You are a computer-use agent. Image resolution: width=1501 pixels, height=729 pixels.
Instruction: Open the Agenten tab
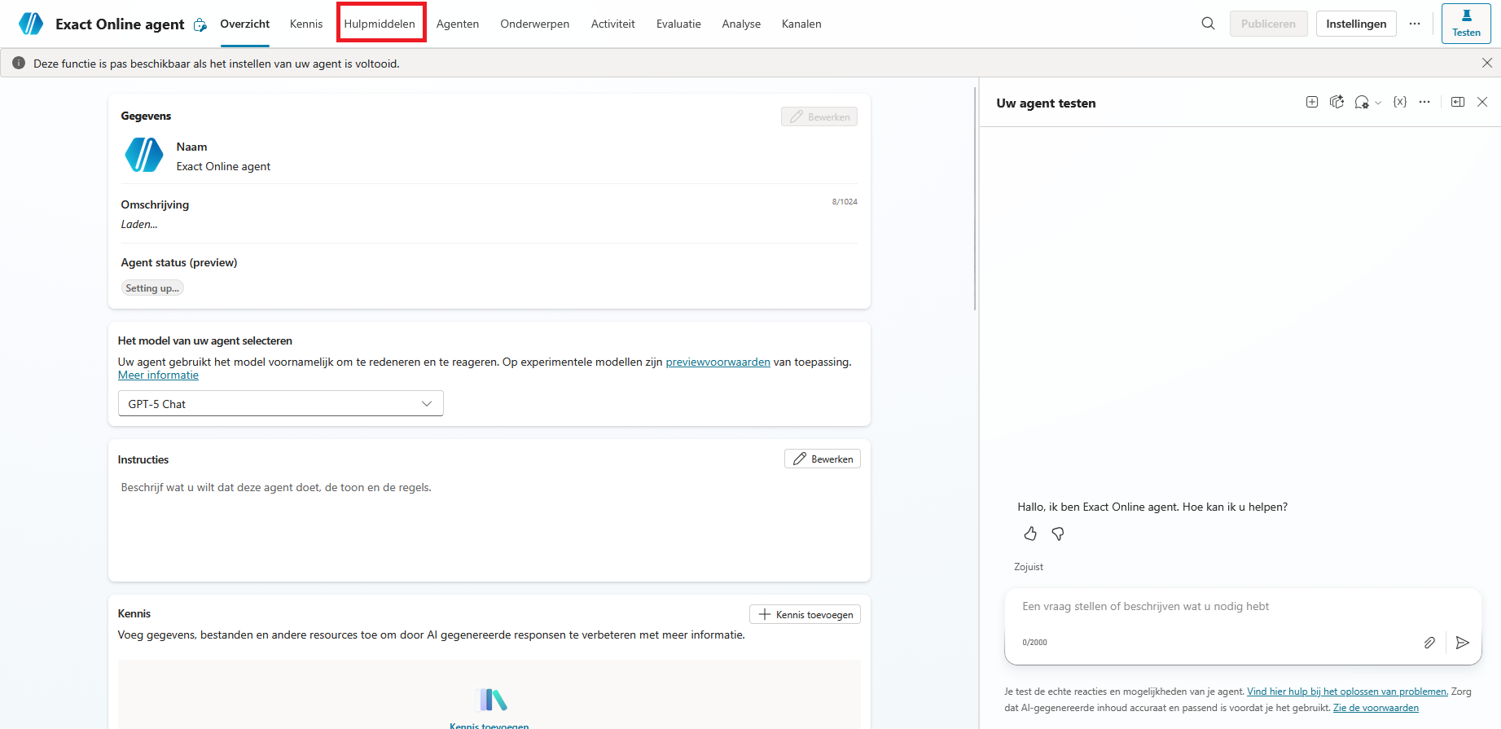(x=458, y=24)
